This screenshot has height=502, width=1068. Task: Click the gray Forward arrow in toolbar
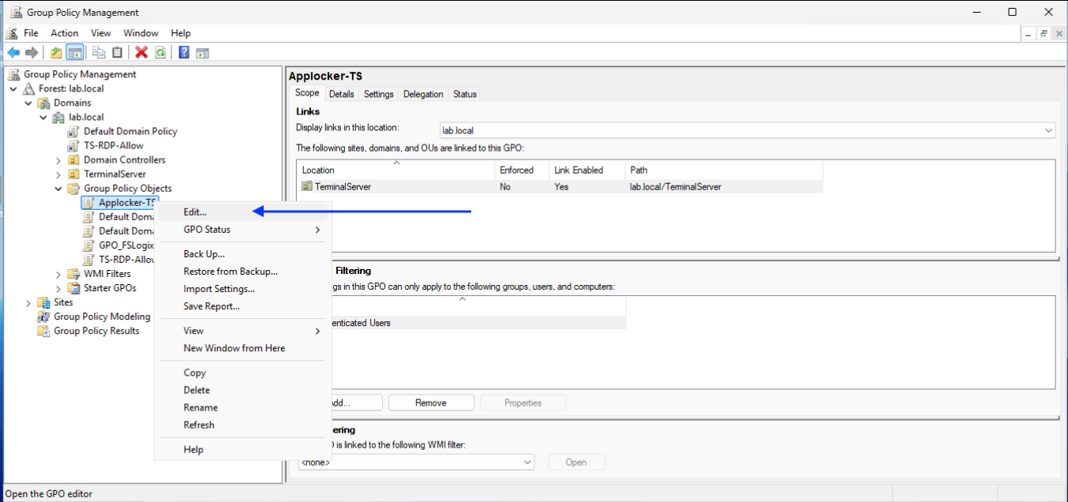[x=32, y=53]
